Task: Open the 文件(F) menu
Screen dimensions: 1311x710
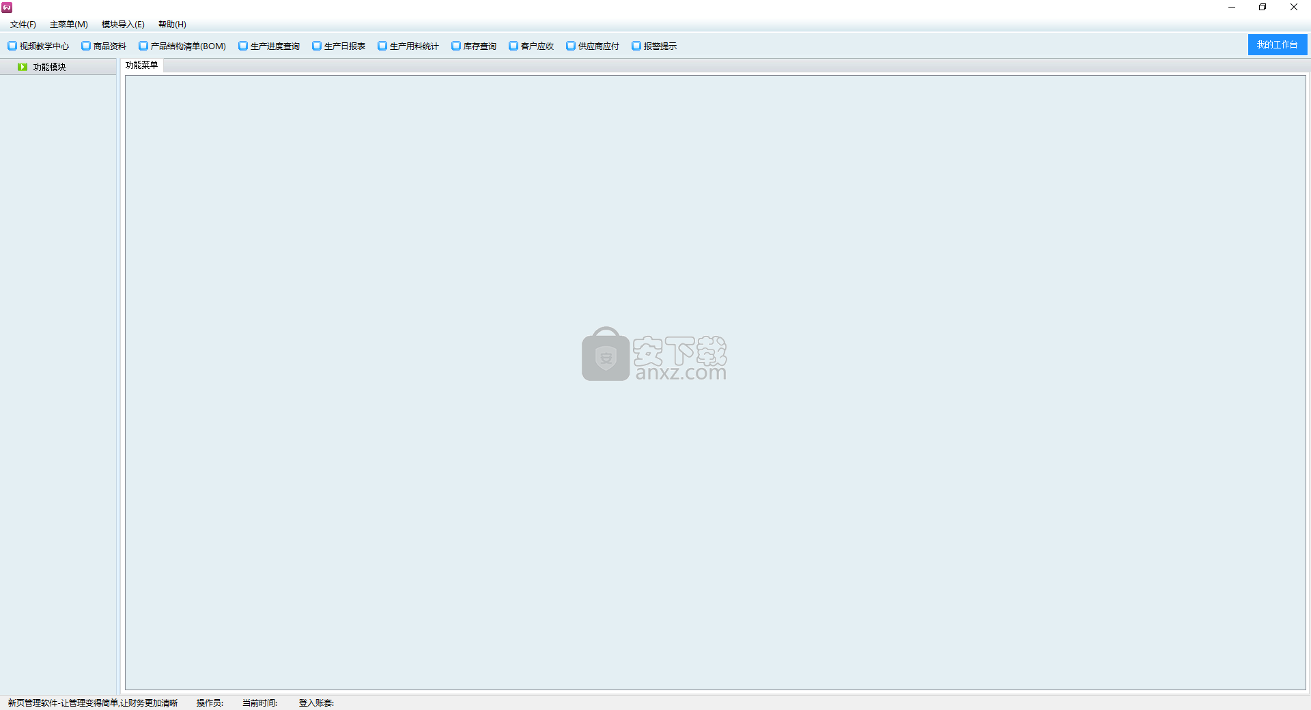Action: coord(23,25)
